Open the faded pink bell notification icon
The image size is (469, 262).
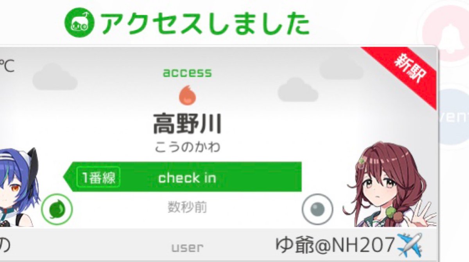point(448,34)
